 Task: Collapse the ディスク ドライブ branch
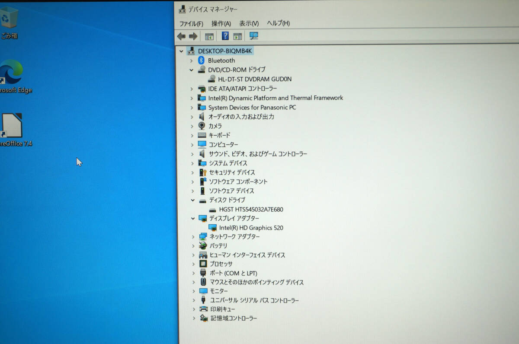click(193, 200)
